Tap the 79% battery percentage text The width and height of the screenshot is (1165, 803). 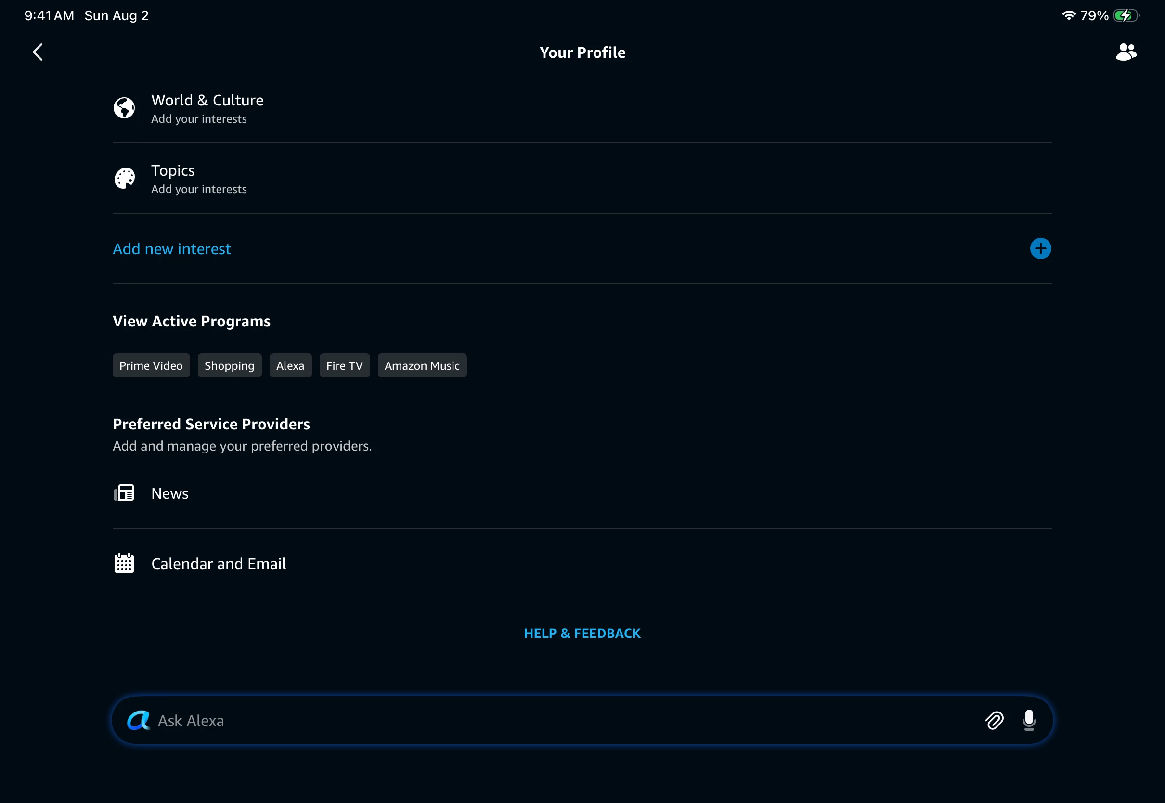point(1094,15)
